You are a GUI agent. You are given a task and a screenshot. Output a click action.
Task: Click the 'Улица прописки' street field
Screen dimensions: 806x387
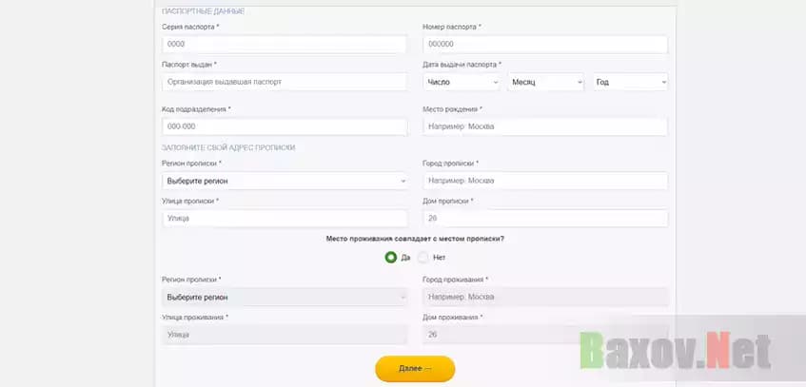(285, 219)
